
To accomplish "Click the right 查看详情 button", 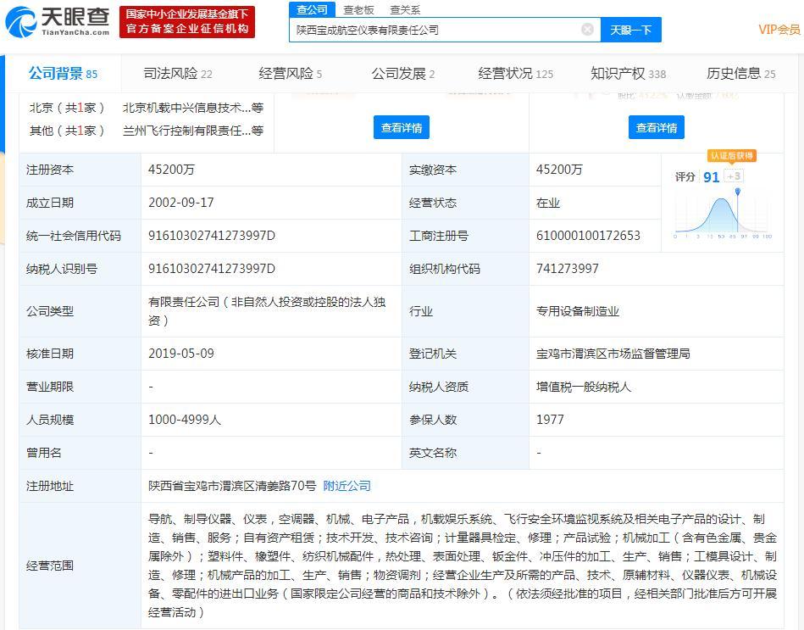I will (x=657, y=128).
